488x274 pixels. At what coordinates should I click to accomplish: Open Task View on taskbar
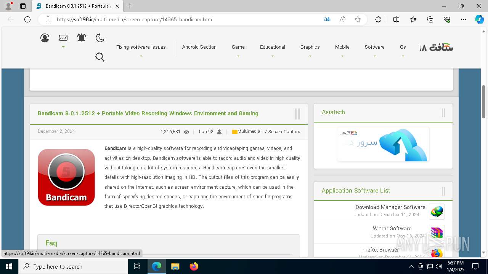pos(137,266)
